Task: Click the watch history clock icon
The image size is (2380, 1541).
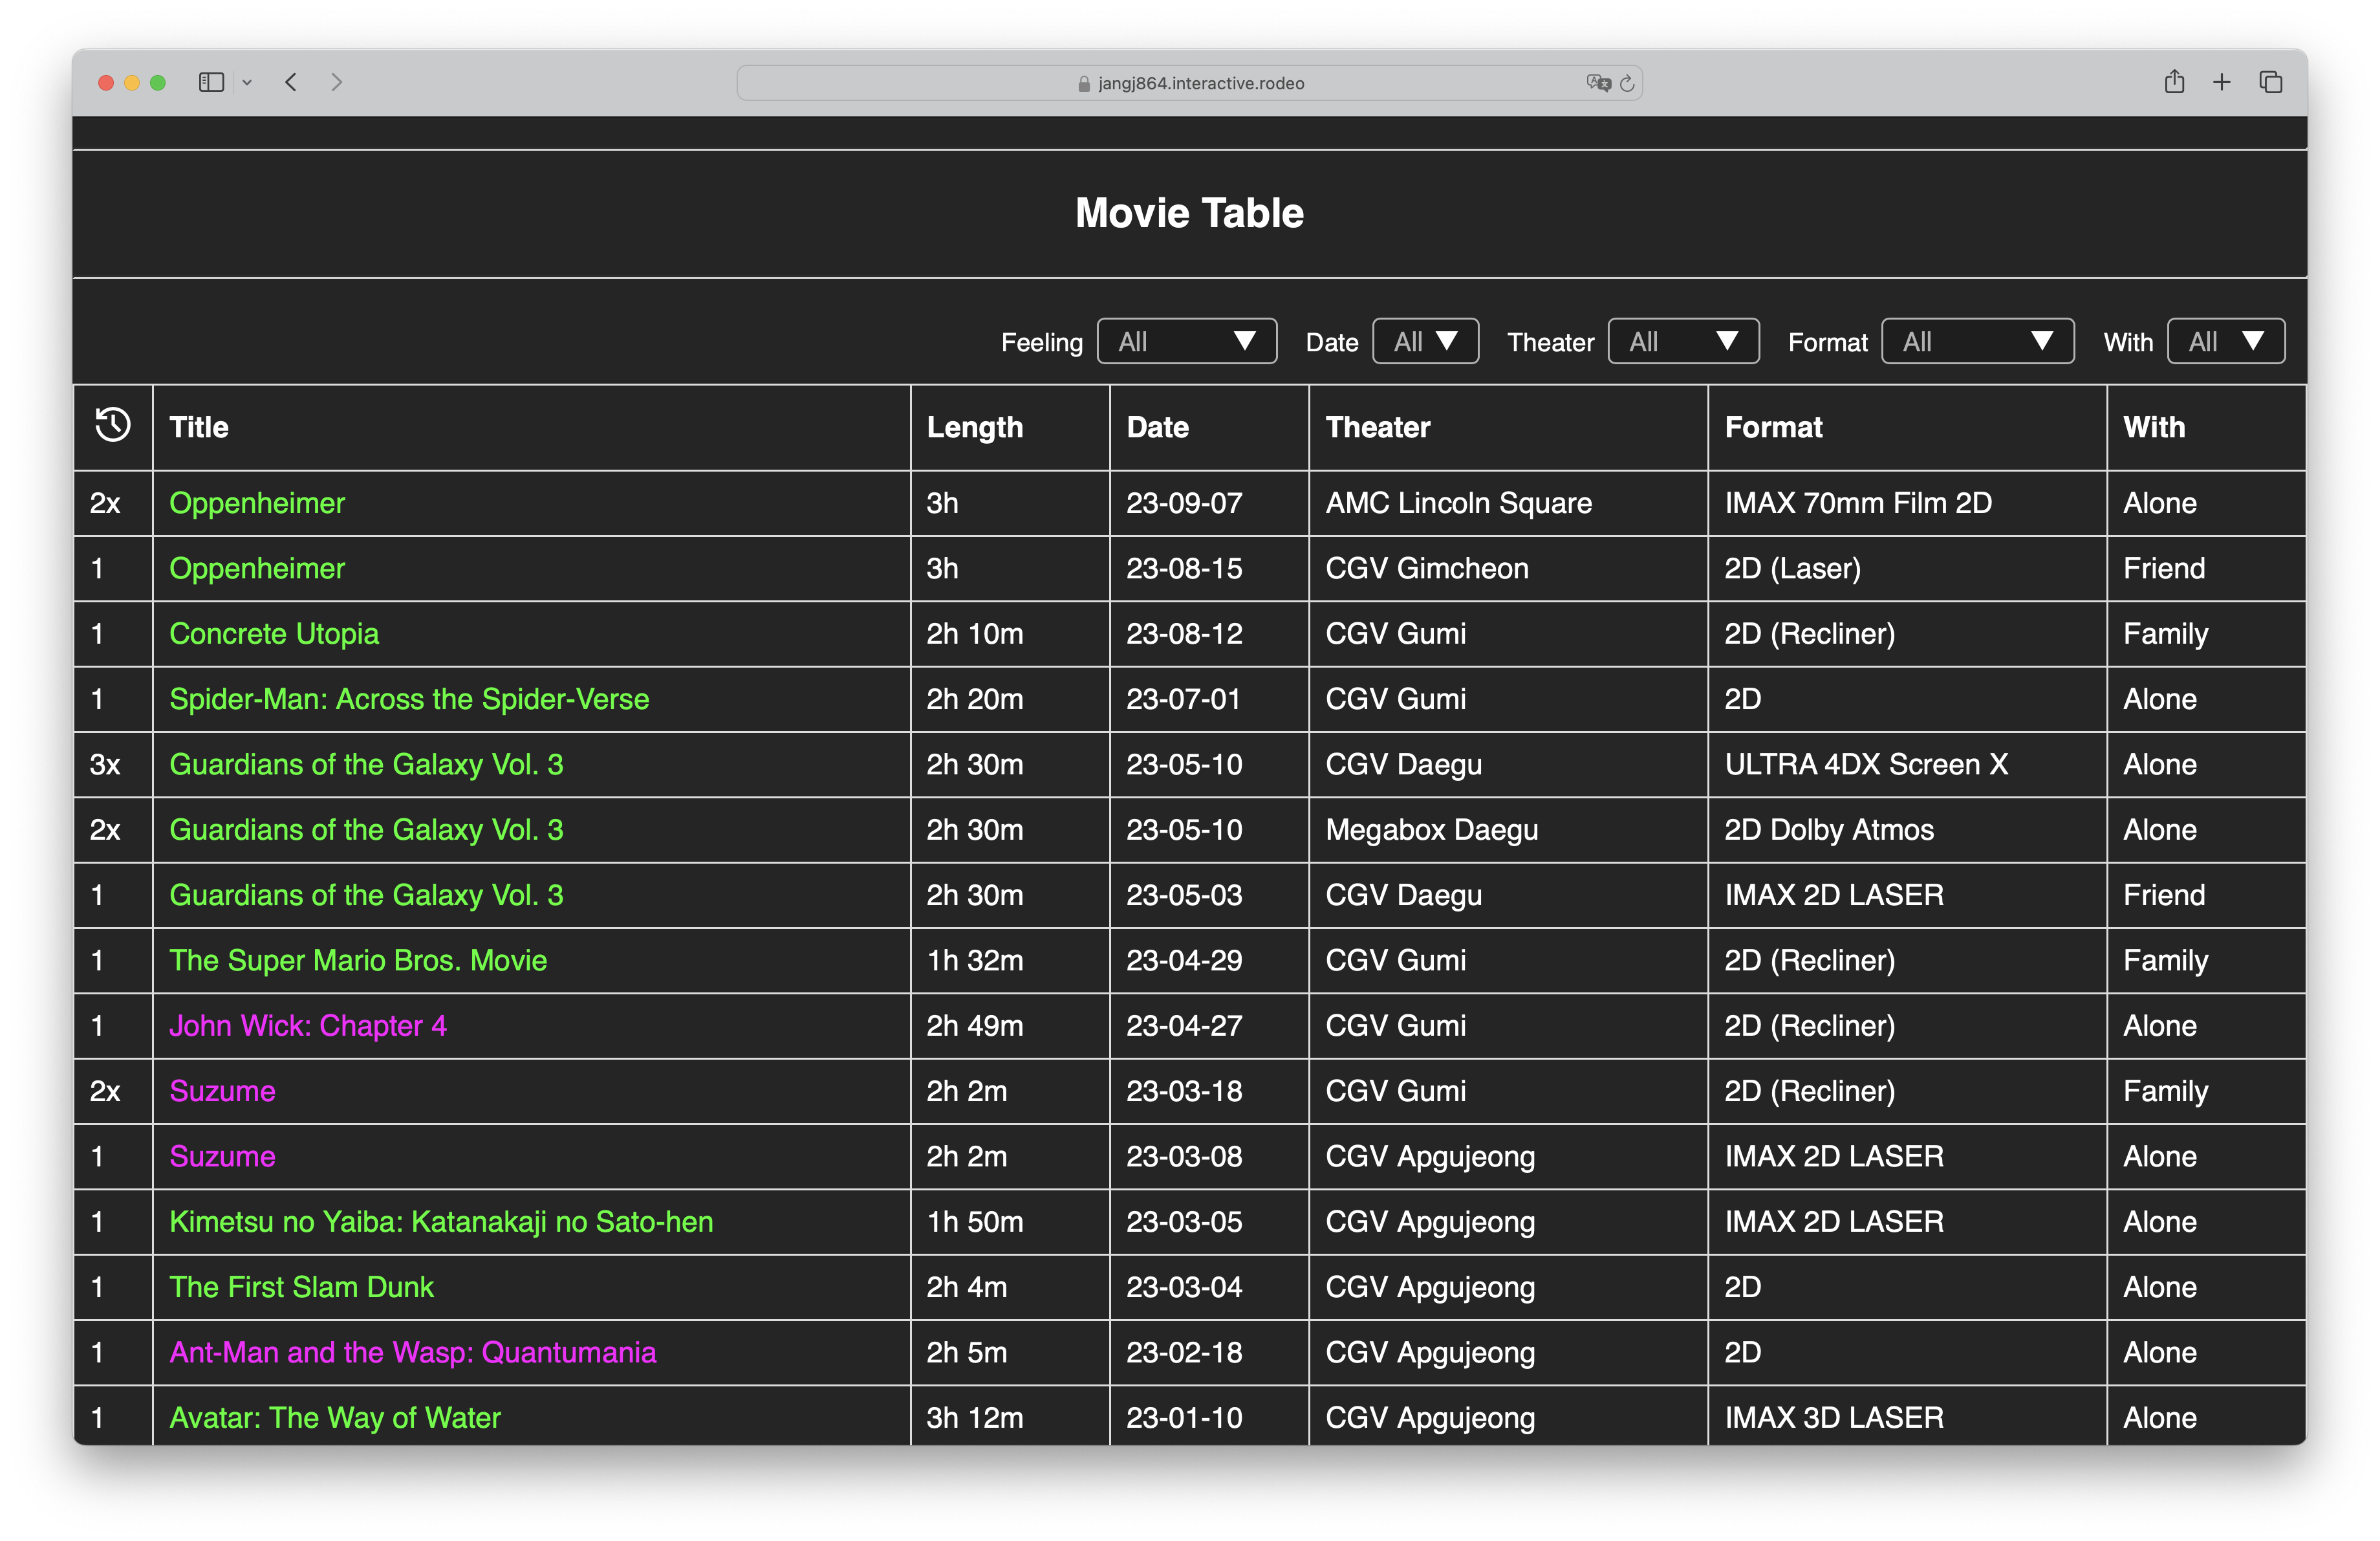Action: pos(112,425)
